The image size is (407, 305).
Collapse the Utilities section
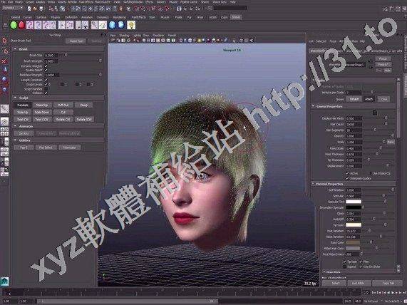[15, 140]
